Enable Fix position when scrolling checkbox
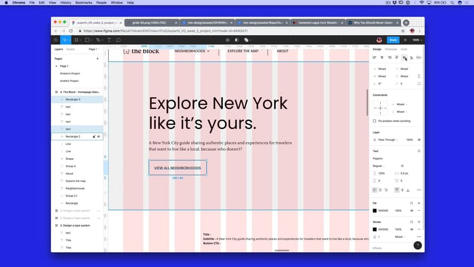 click(375, 121)
